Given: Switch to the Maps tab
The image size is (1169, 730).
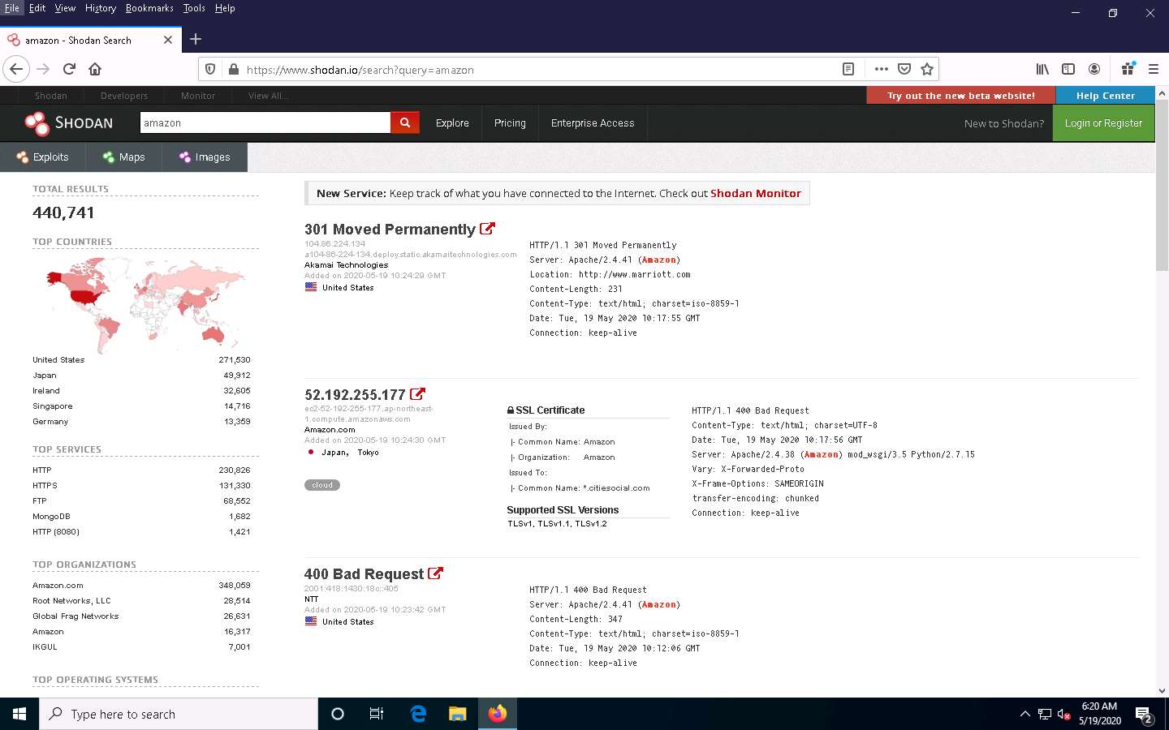Looking at the screenshot, I should click(x=123, y=157).
